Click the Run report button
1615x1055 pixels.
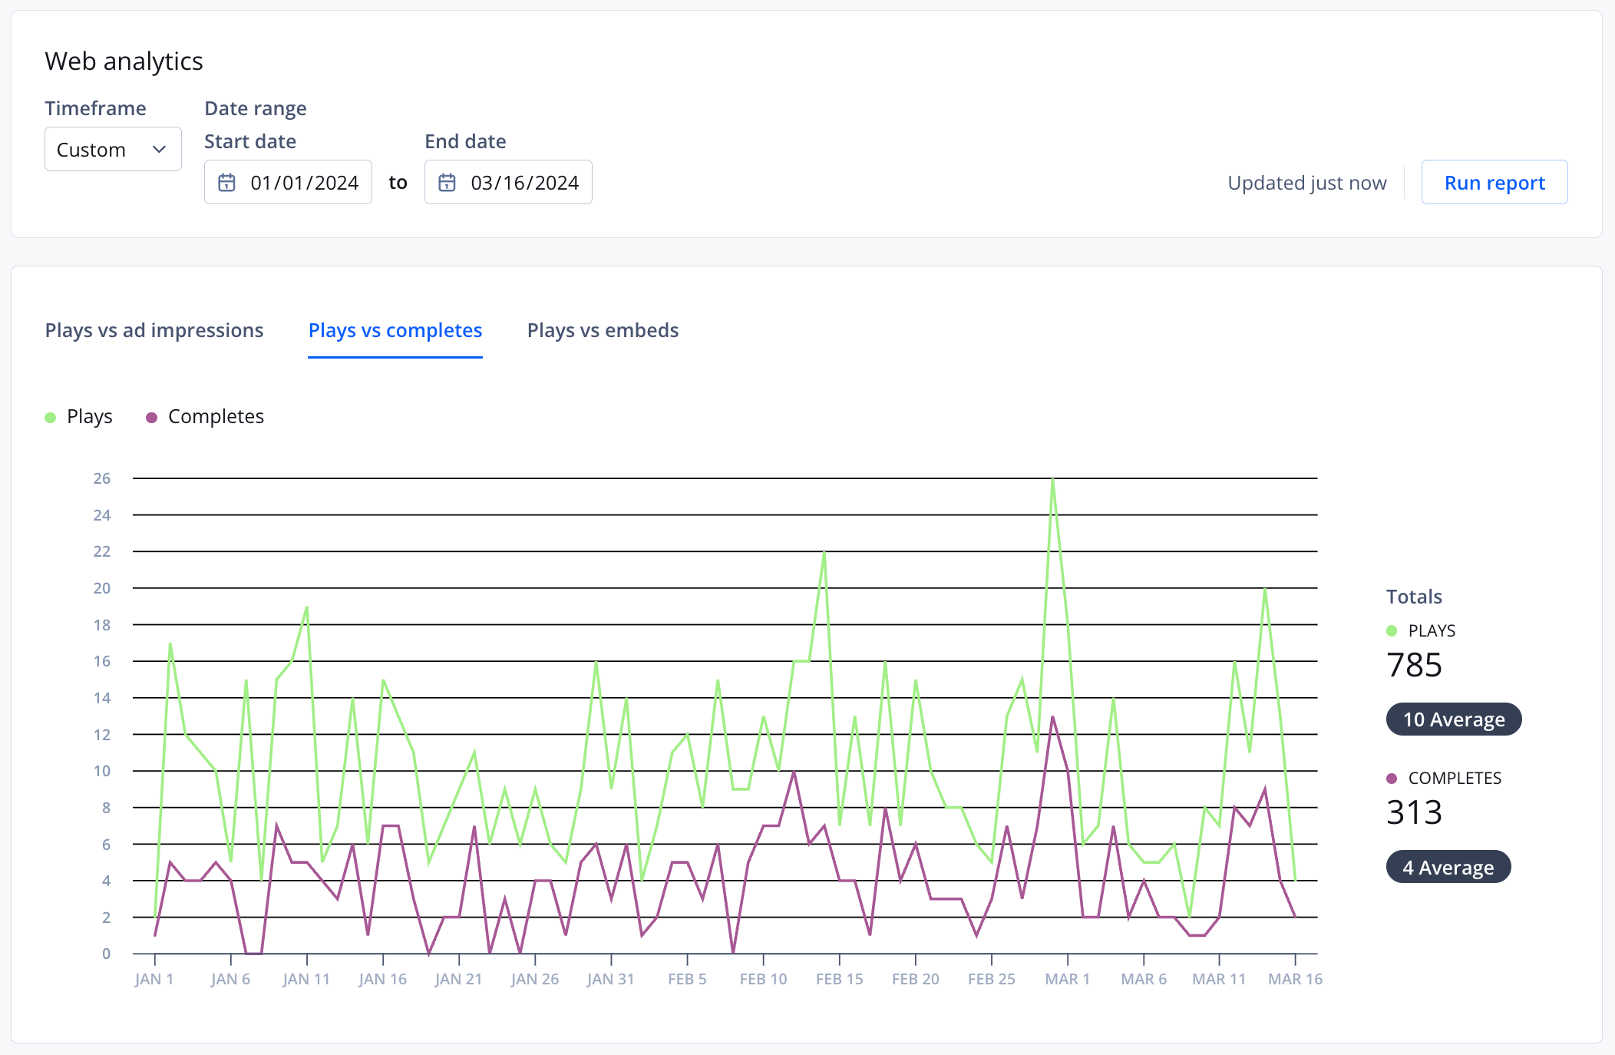[1494, 183]
